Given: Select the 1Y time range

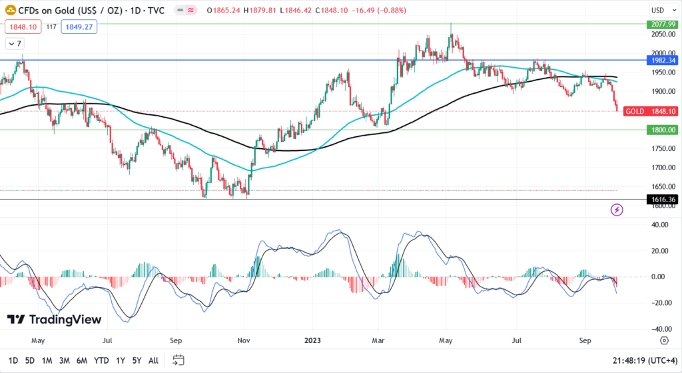Looking at the screenshot, I should pos(121,360).
